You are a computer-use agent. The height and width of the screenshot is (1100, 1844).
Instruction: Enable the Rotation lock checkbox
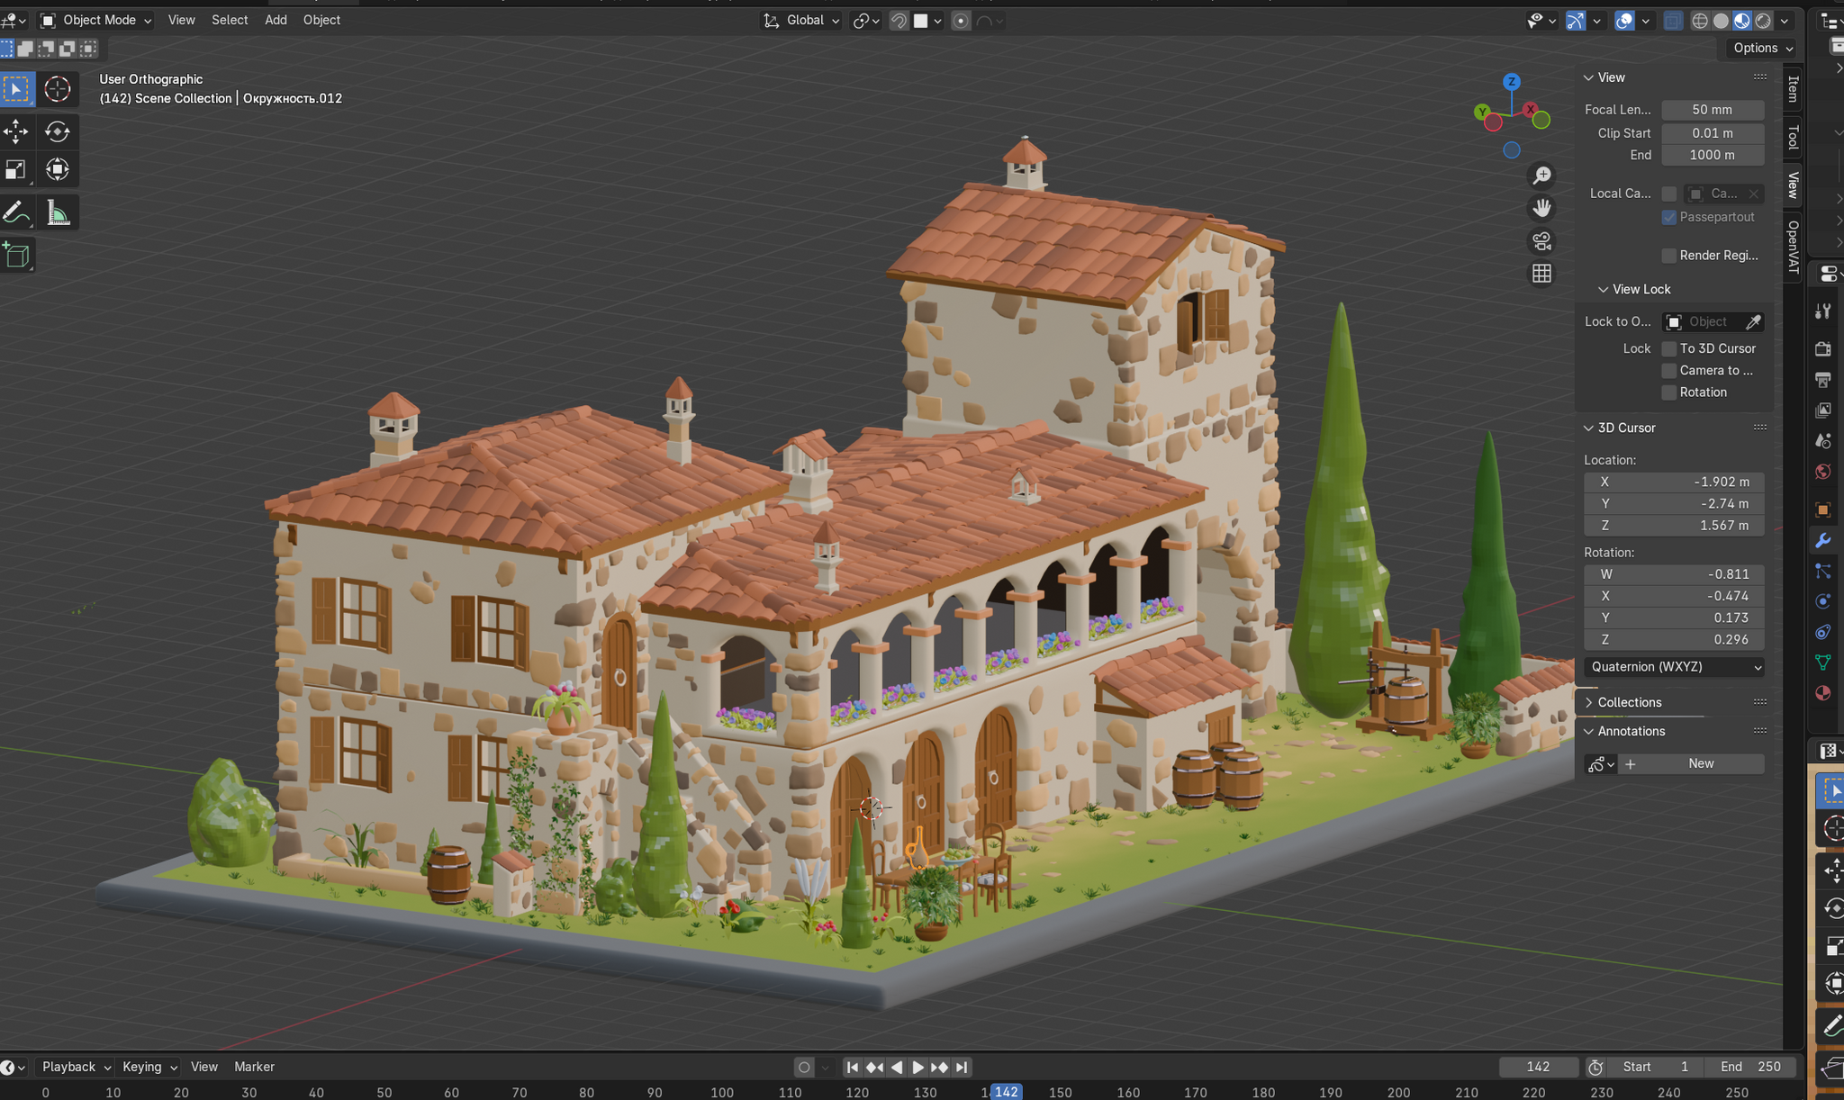click(1669, 392)
